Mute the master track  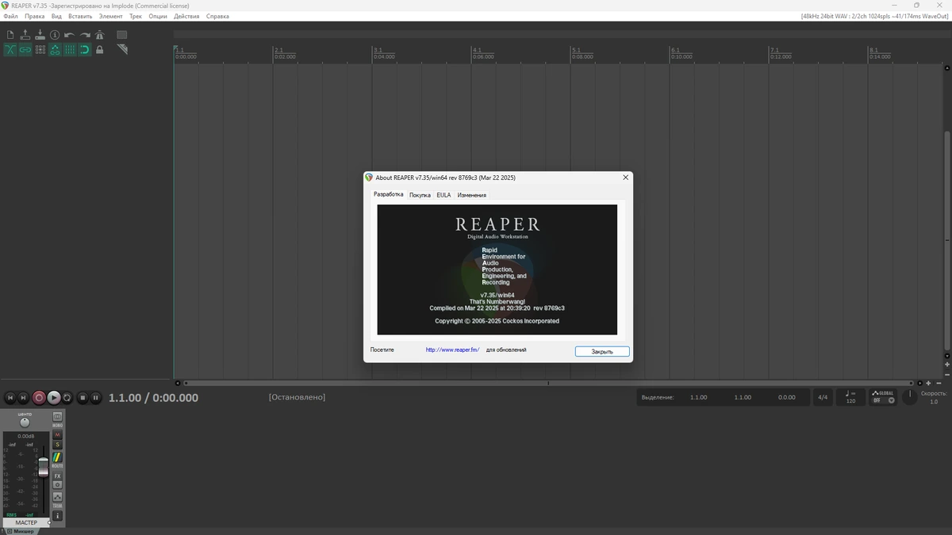57,434
